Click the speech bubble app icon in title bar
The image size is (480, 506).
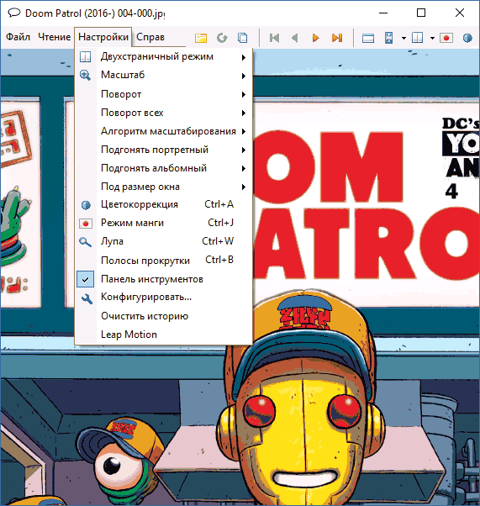[14, 13]
